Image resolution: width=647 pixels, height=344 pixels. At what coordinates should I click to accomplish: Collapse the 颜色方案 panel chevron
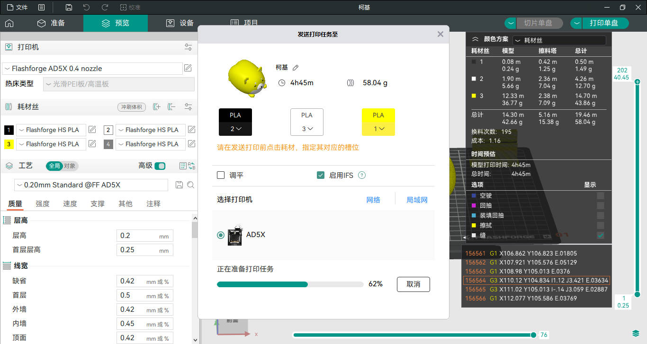(475, 40)
